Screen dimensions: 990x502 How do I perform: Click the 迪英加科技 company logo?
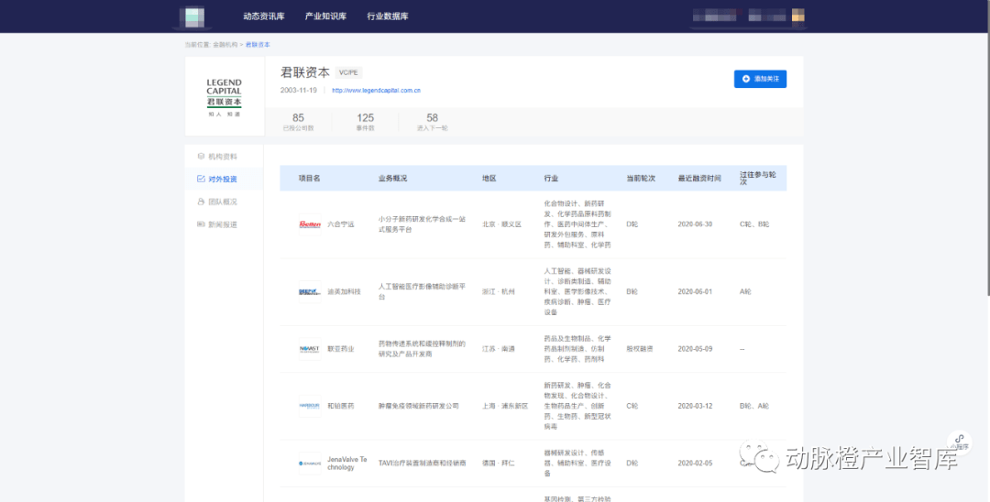[x=310, y=292]
